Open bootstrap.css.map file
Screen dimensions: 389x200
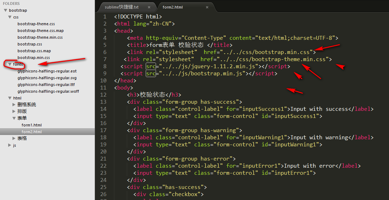coord(34,51)
